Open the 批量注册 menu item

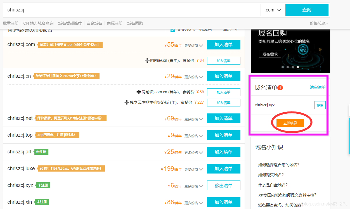[x=11, y=23]
